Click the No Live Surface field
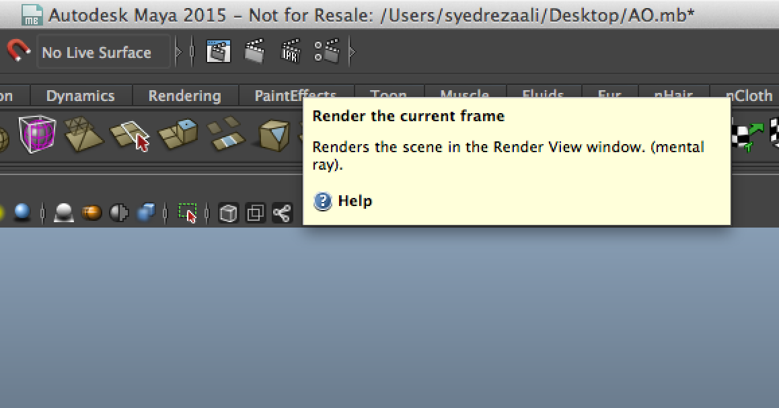779x408 pixels. [x=102, y=52]
